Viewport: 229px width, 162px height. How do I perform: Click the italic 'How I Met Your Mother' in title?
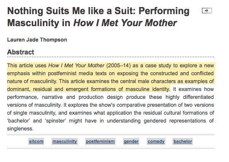125,23
